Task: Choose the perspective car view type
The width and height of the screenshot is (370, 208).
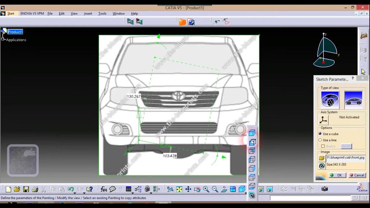Action: (x=330, y=100)
